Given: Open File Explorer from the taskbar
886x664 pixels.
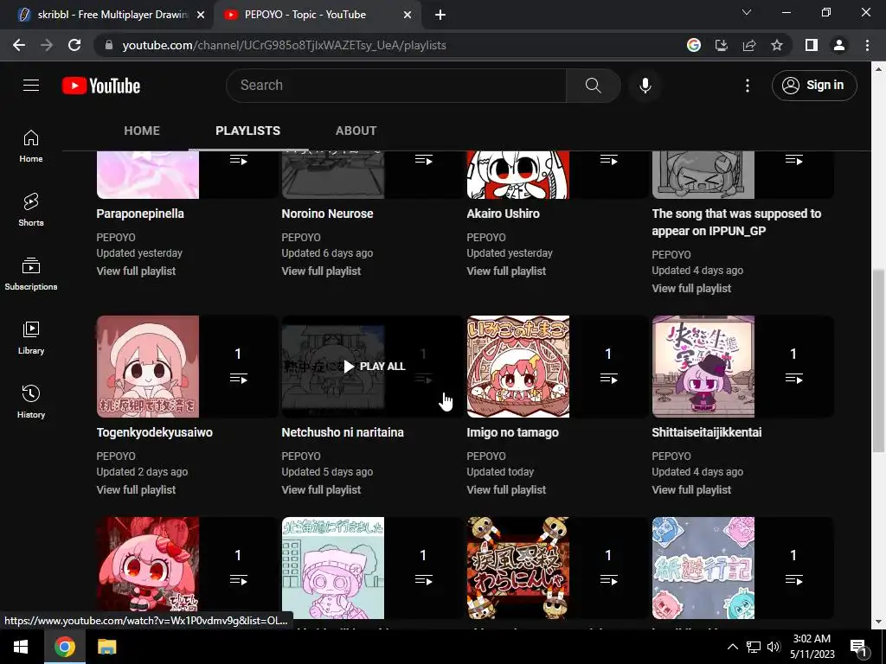Looking at the screenshot, I should 106,647.
